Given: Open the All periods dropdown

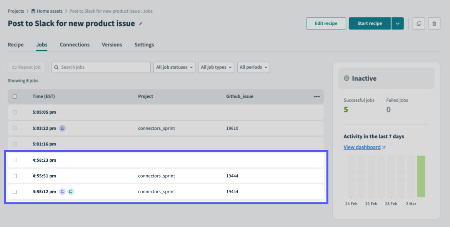Looking at the screenshot, I should 253,67.
